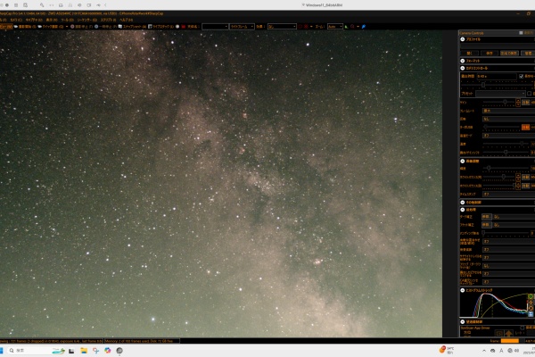
Task: Open the ヘルプ (Help) menu
Action: click(126, 20)
